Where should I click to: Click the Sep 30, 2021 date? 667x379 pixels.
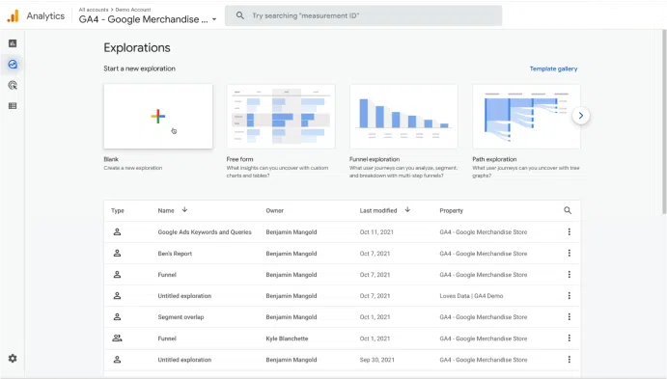(x=376, y=360)
